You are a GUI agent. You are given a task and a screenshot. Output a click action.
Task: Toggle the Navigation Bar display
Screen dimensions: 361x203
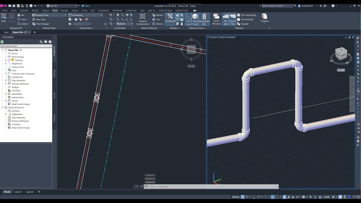[x=204, y=19]
